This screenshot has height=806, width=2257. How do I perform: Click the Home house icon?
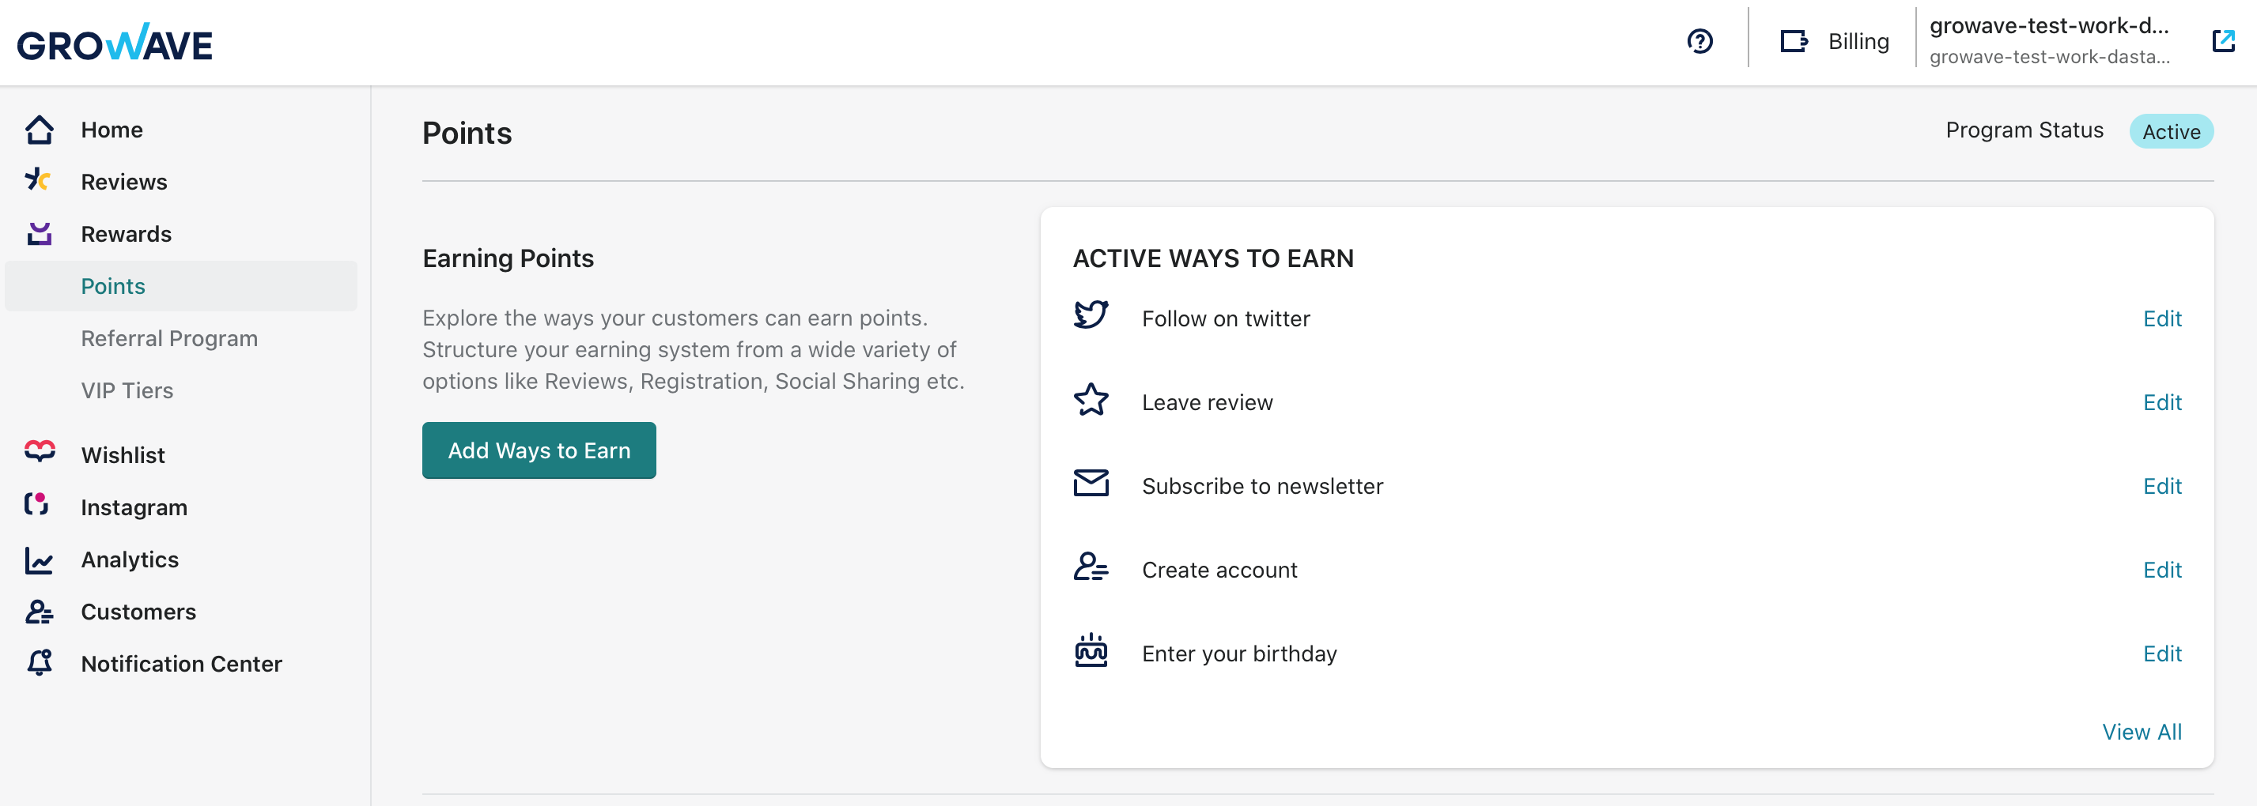(40, 130)
